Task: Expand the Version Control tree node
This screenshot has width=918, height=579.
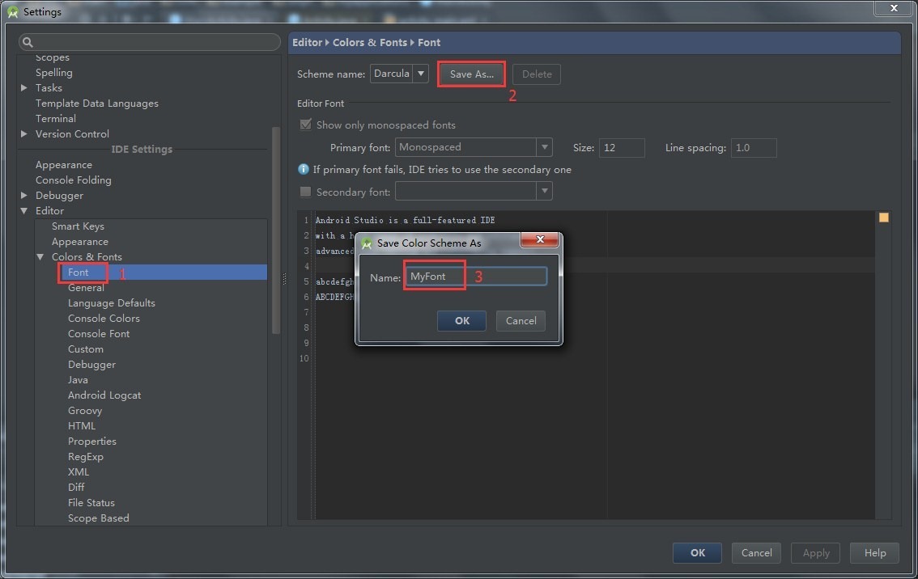Action: point(24,134)
